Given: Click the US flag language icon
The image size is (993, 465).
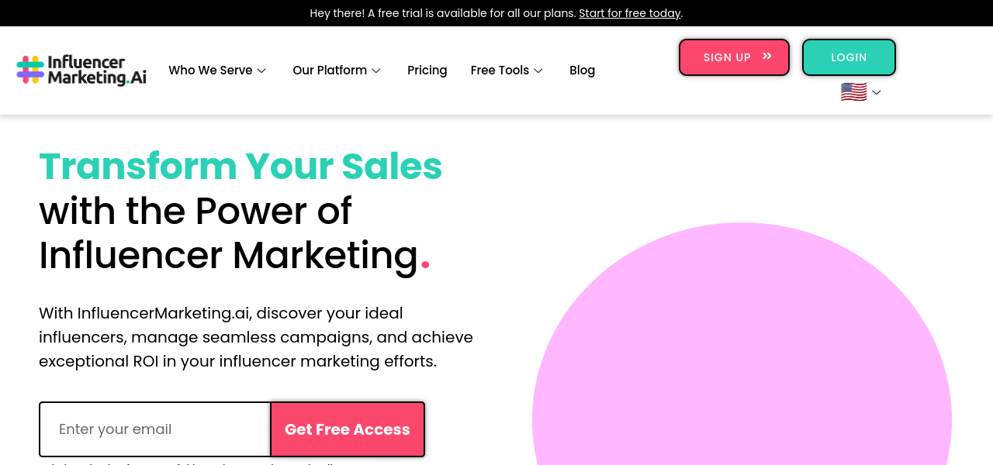Looking at the screenshot, I should pos(853,92).
